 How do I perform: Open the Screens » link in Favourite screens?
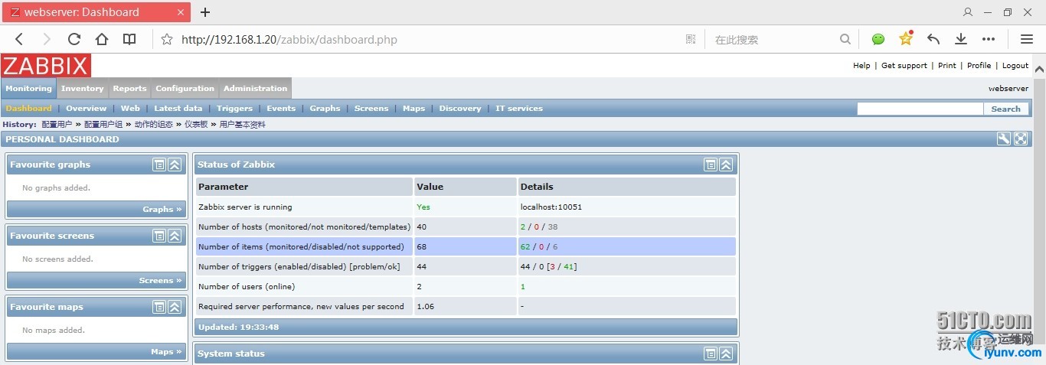(160, 280)
